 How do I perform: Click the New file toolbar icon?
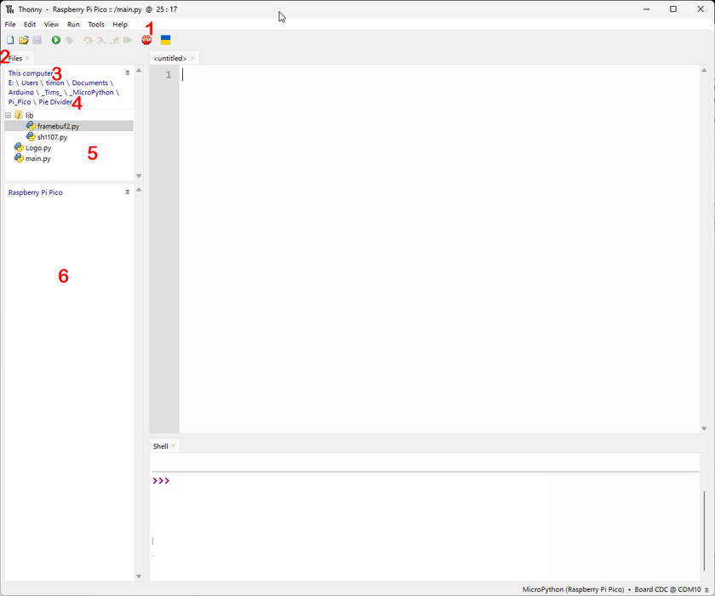click(10, 40)
